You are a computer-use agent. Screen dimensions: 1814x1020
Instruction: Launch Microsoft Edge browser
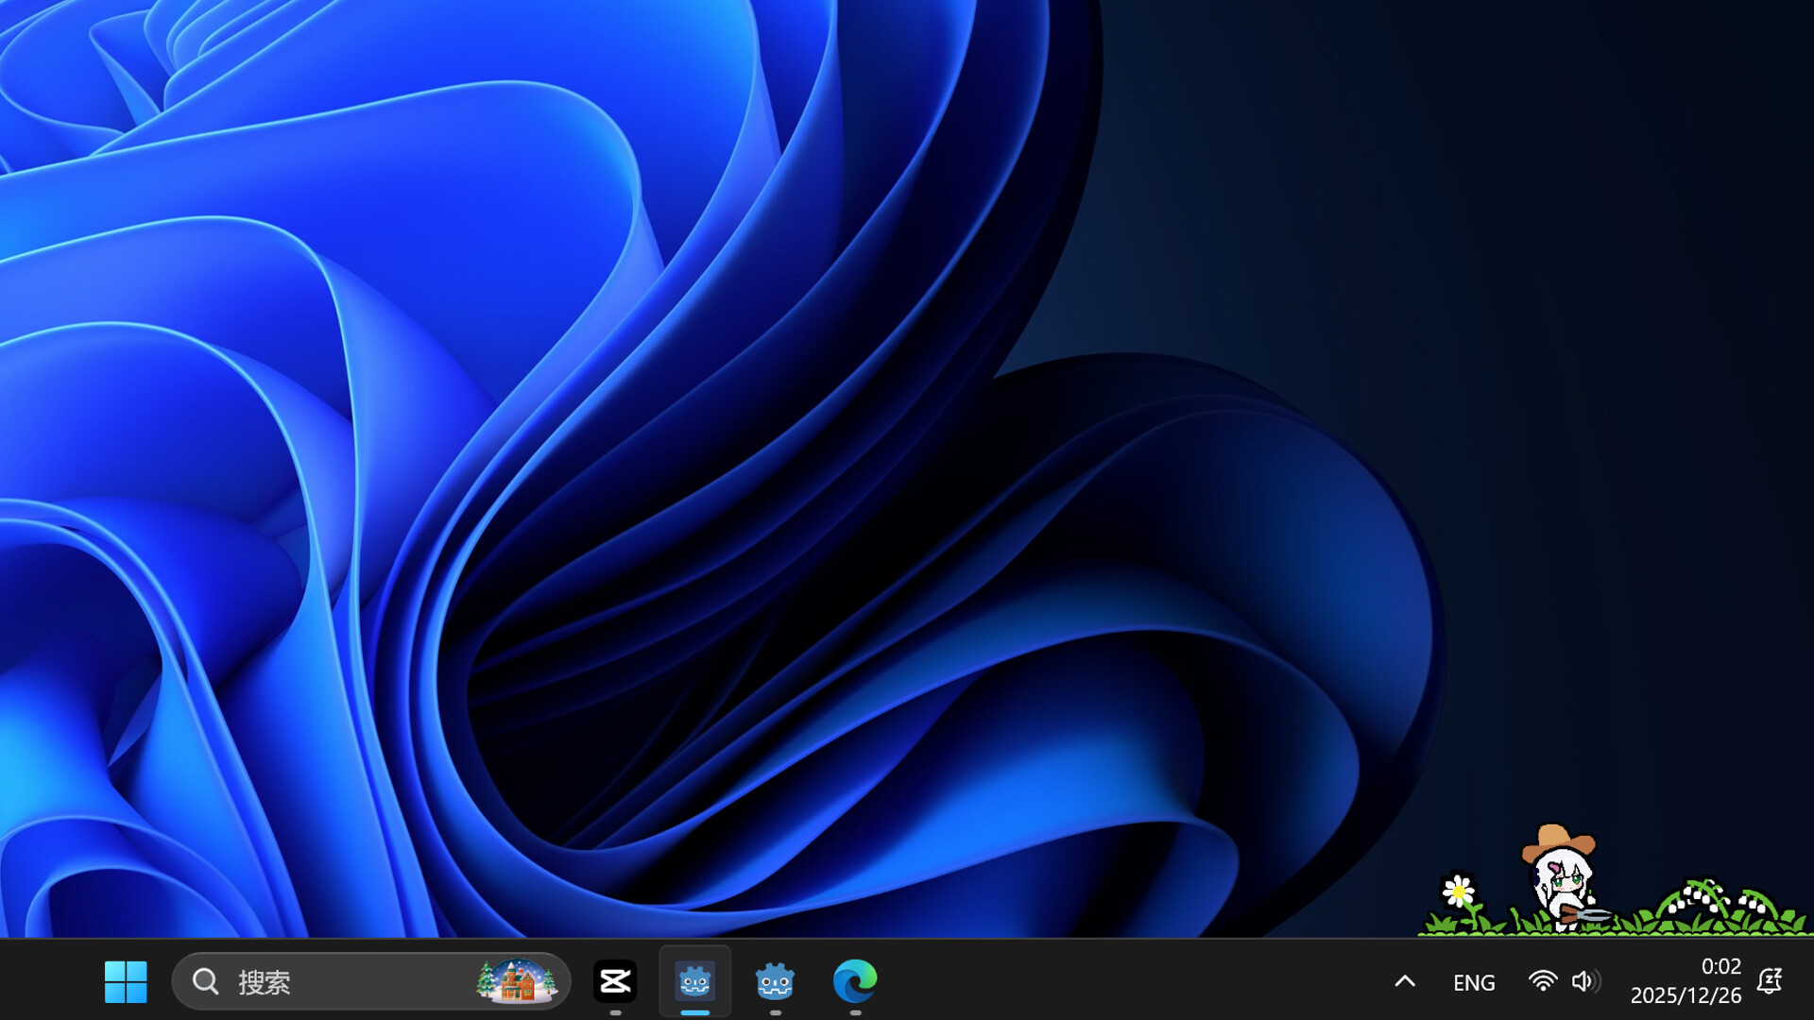click(855, 981)
